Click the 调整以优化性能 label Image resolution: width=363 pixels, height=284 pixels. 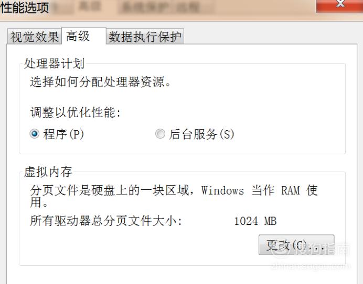tap(76, 112)
